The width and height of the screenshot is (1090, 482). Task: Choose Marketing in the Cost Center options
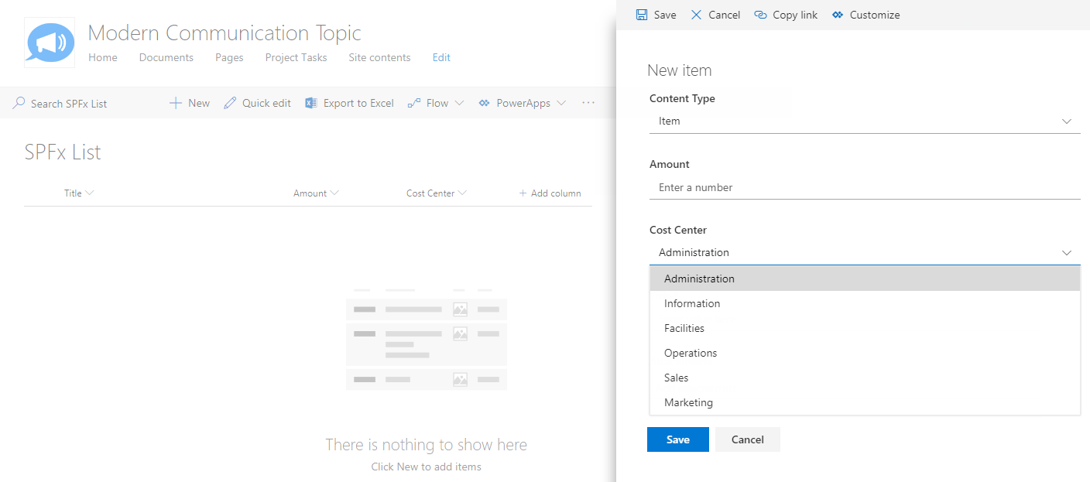(x=688, y=402)
